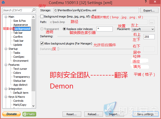This screenshot has height=119, width=161.
Task: Collapse the Keys & Macro tree node
Action: point(6,97)
